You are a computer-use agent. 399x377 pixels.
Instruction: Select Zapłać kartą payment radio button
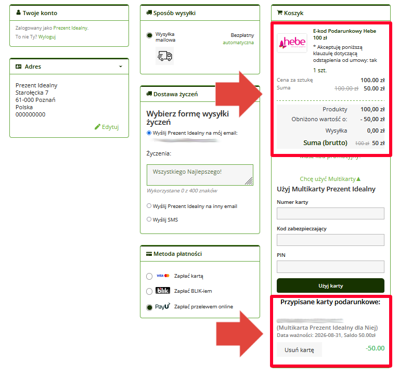point(149,276)
